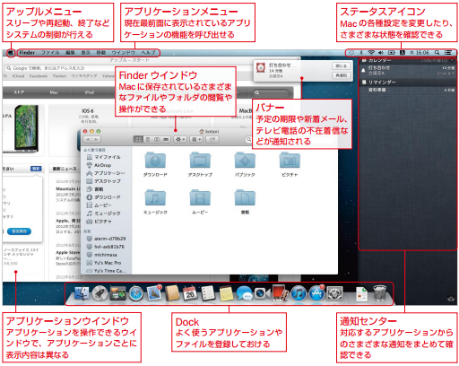This screenshot has height=366, width=459.
Task: Click the 閉じる button on the banner
Action: pyautogui.click(x=341, y=65)
